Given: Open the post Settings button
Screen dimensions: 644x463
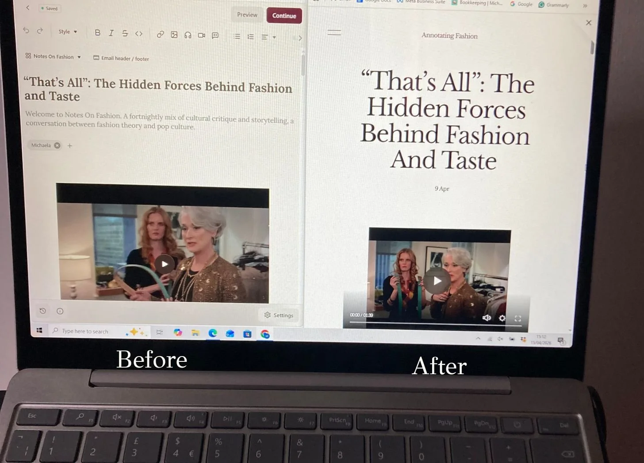Looking at the screenshot, I should tap(279, 315).
